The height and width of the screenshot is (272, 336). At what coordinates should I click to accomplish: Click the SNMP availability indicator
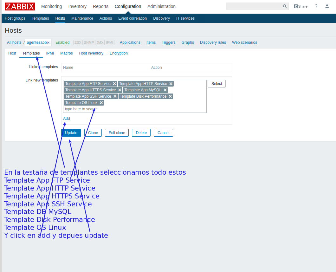[x=89, y=42]
